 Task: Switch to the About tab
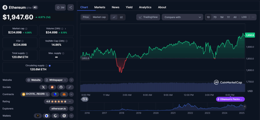[162, 7]
